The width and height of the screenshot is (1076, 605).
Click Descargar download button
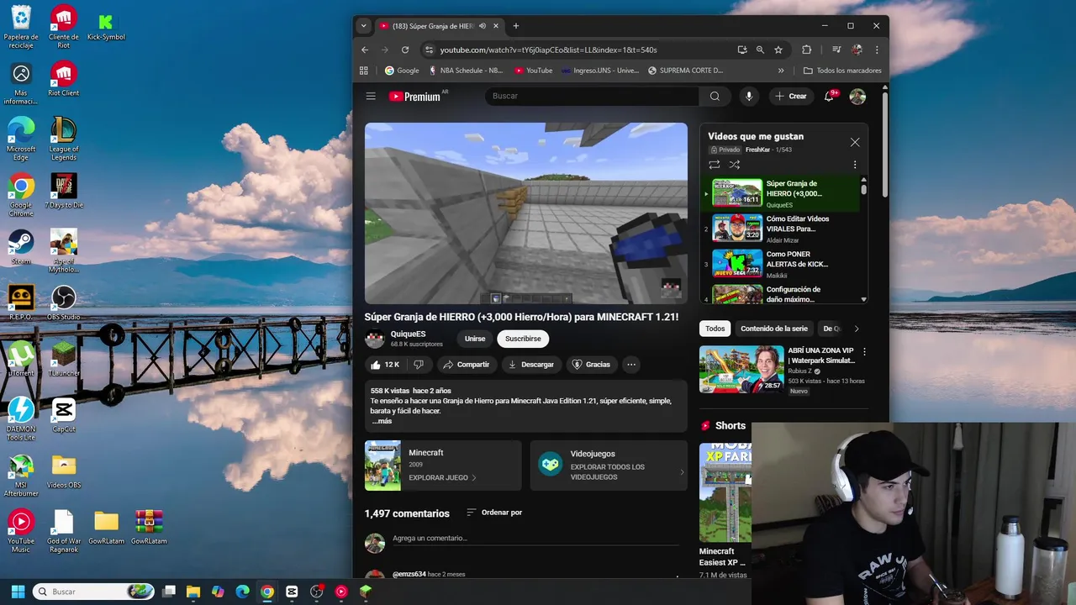532,365
